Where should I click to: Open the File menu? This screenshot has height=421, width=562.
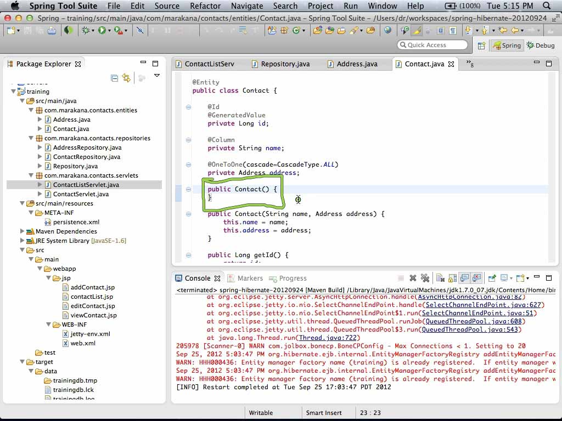pyautogui.click(x=114, y=5)
